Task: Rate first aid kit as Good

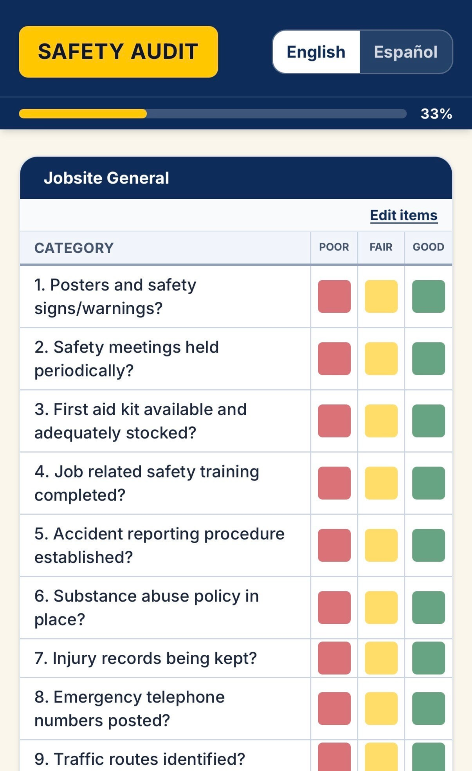Action: tap(429, 421)
